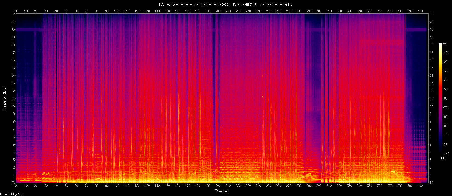The height and width of the screenshot is (196, 452).
Task: Click the 'Time (s)' axis label
Action: point(222,191)
